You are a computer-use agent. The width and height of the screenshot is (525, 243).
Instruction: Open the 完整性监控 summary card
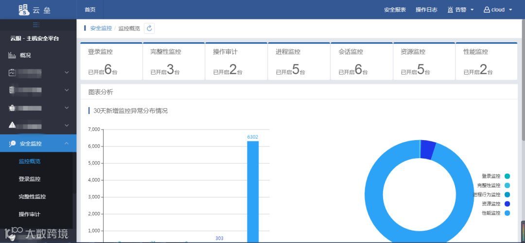174,62
